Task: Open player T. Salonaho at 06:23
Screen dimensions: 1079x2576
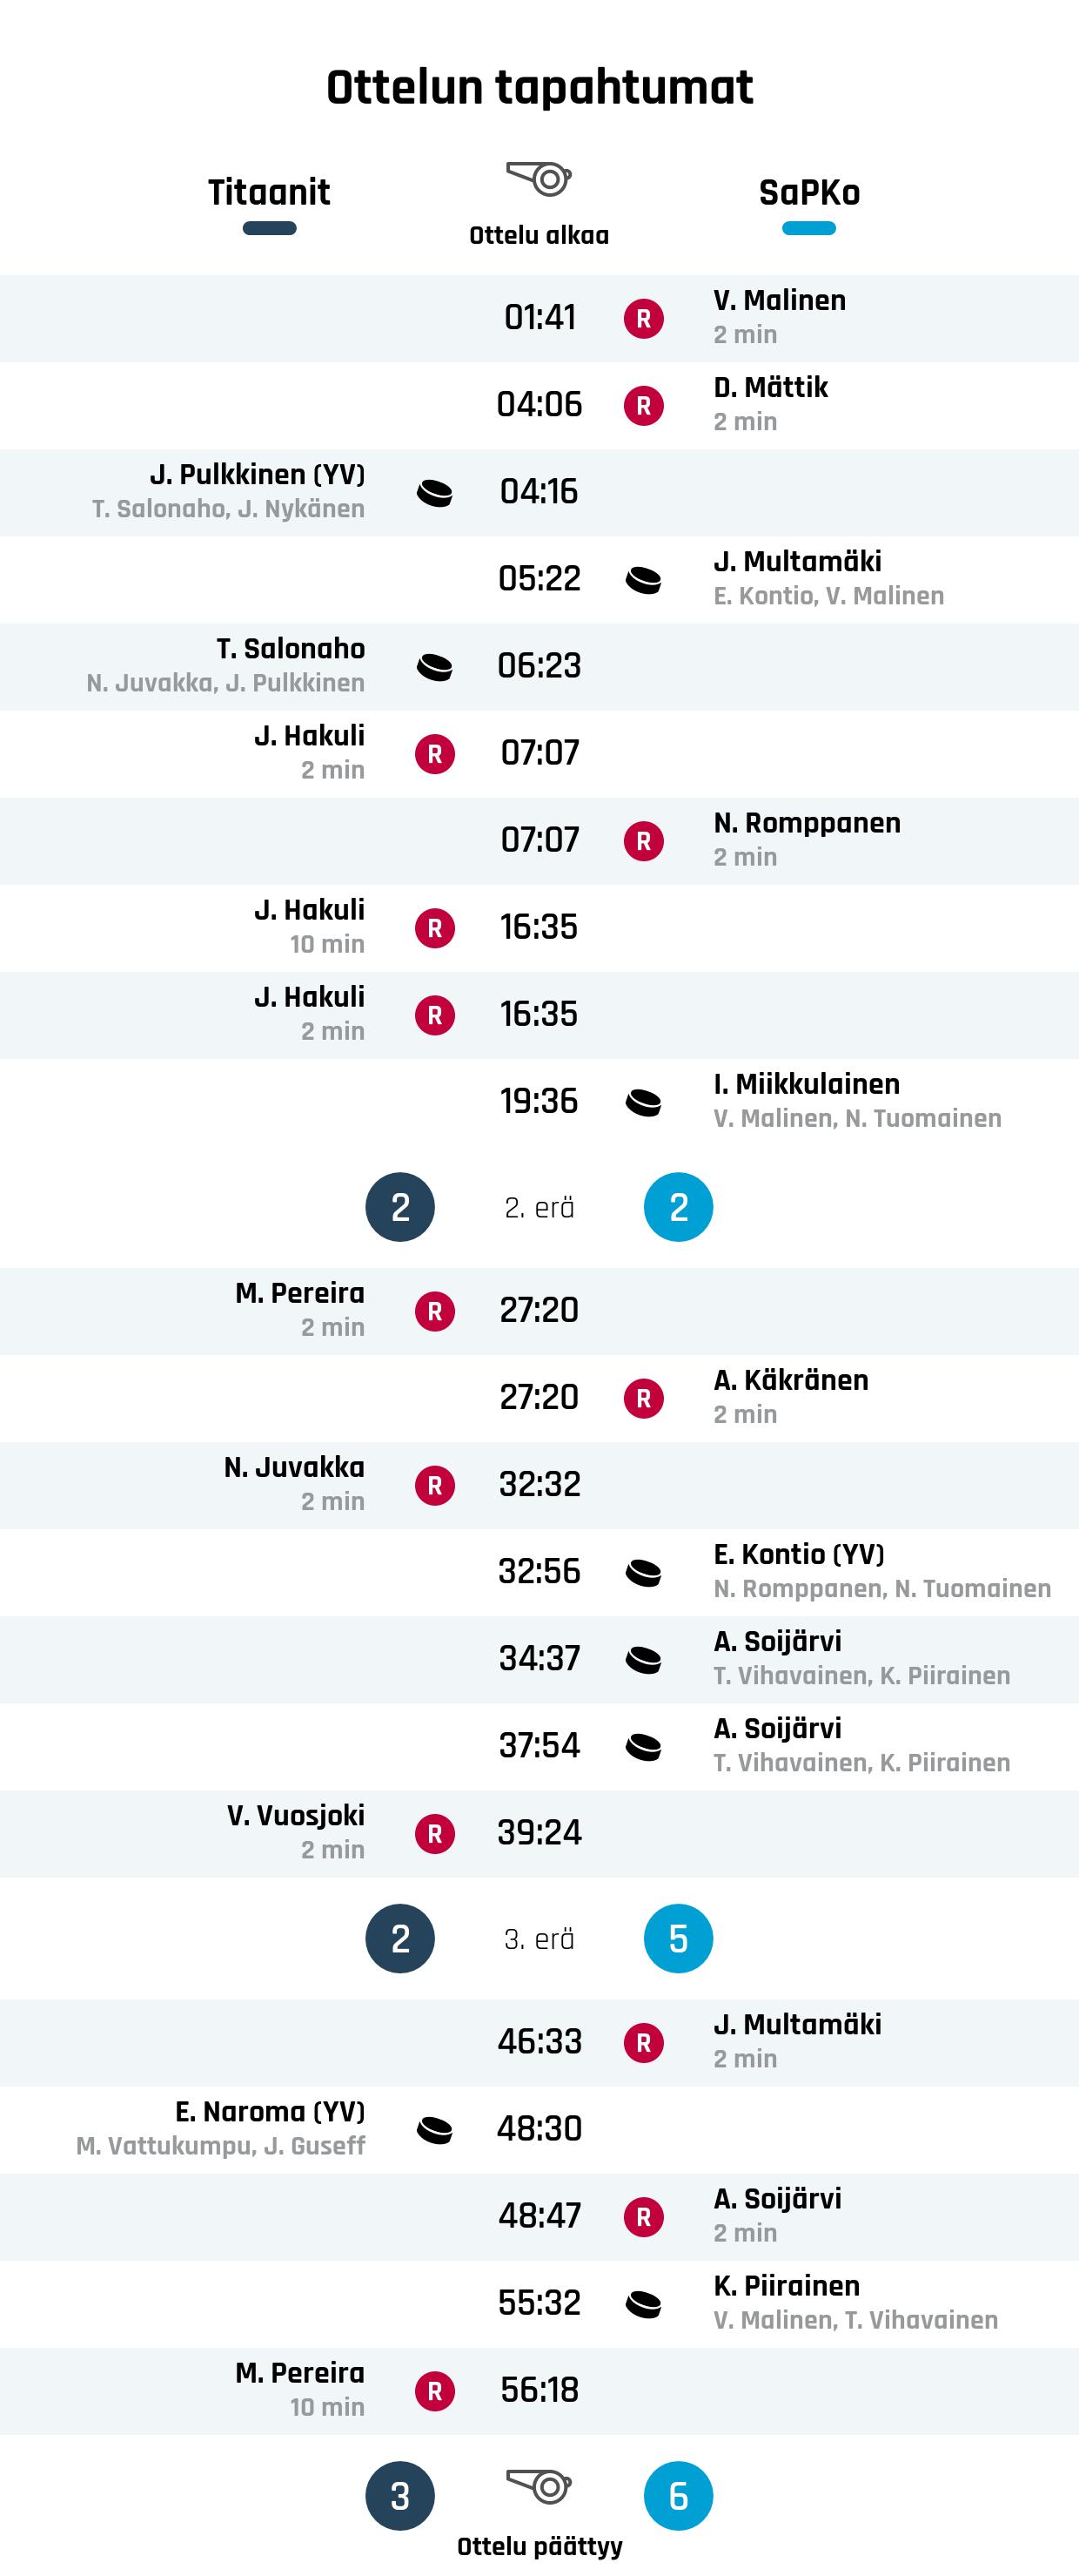Action: click(290, 649)
